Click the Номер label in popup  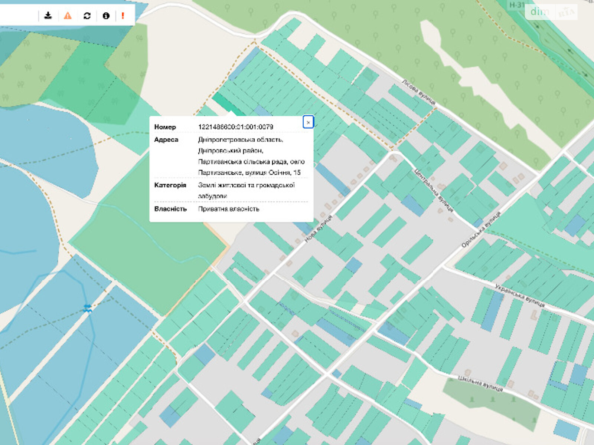point(165,127)
